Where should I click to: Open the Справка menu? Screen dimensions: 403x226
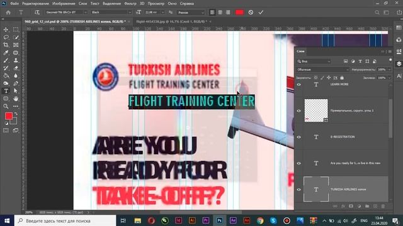pyautogui.click(x=187, y=4)
